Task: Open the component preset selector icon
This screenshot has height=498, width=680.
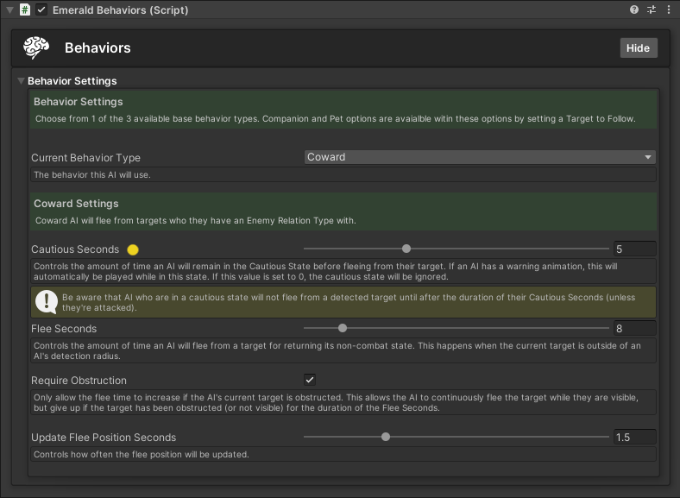Action: (x=651, y=10)
